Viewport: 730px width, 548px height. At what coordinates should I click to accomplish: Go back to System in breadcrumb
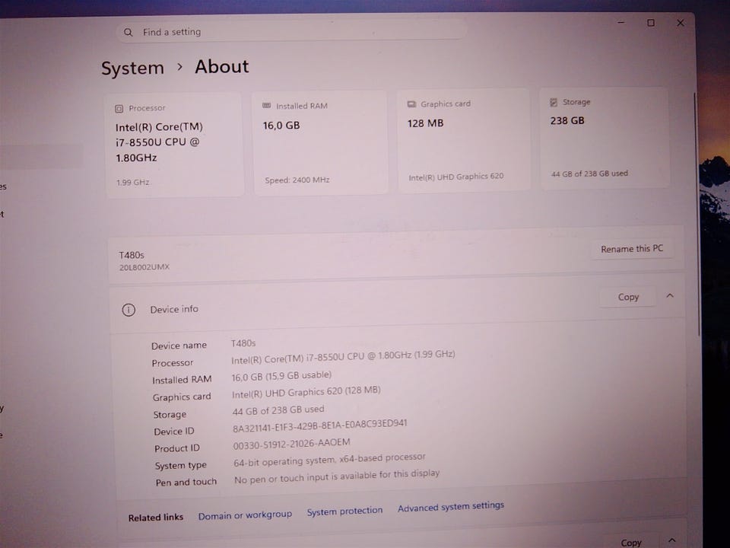point(132,68)
